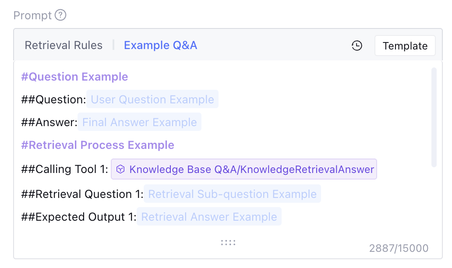Place cursor in #Retrieval Process Example heading

(x=98, y=145)
